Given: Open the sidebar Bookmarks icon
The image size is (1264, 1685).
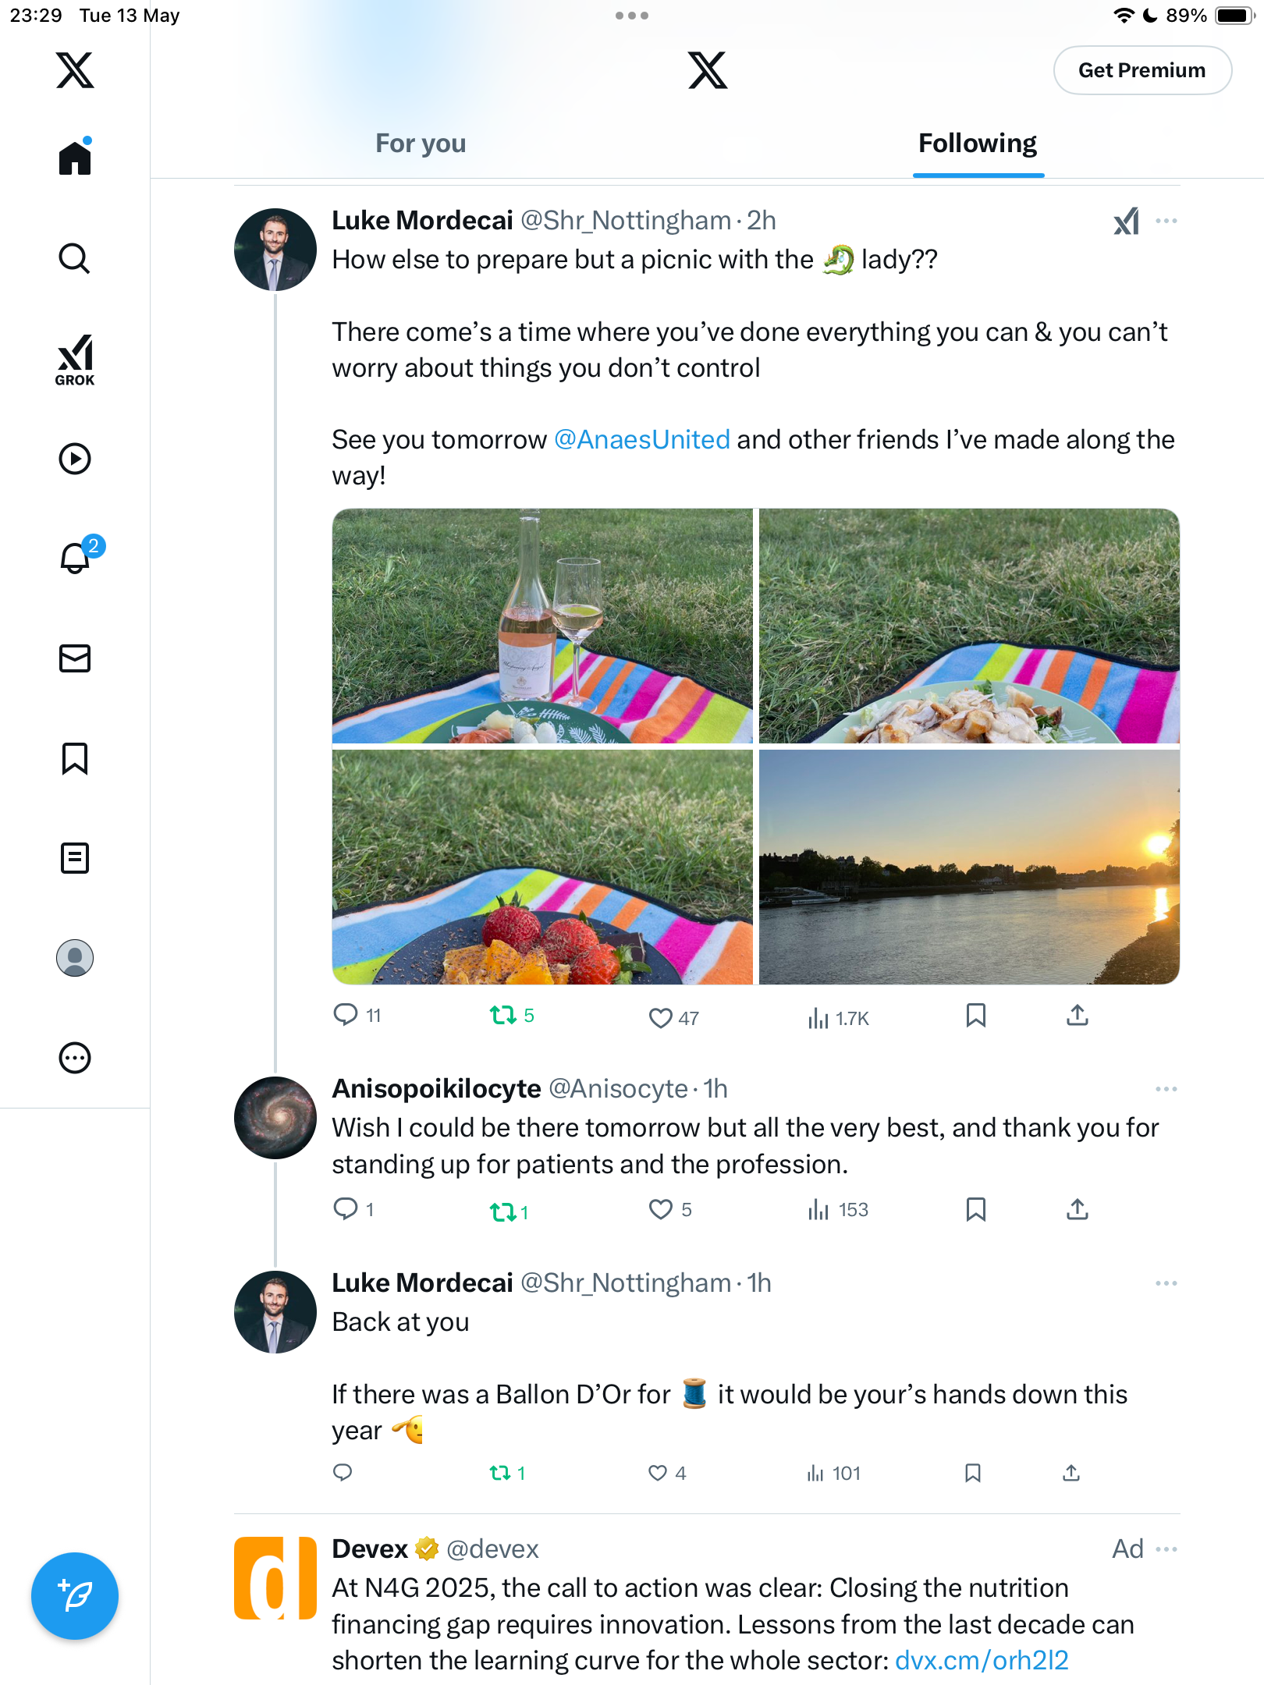Looking at the screenshot, I should pos(75,758).
